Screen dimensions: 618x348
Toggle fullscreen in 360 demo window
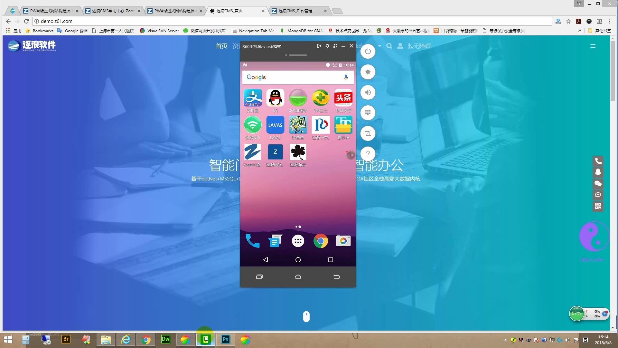click(335, 46)
